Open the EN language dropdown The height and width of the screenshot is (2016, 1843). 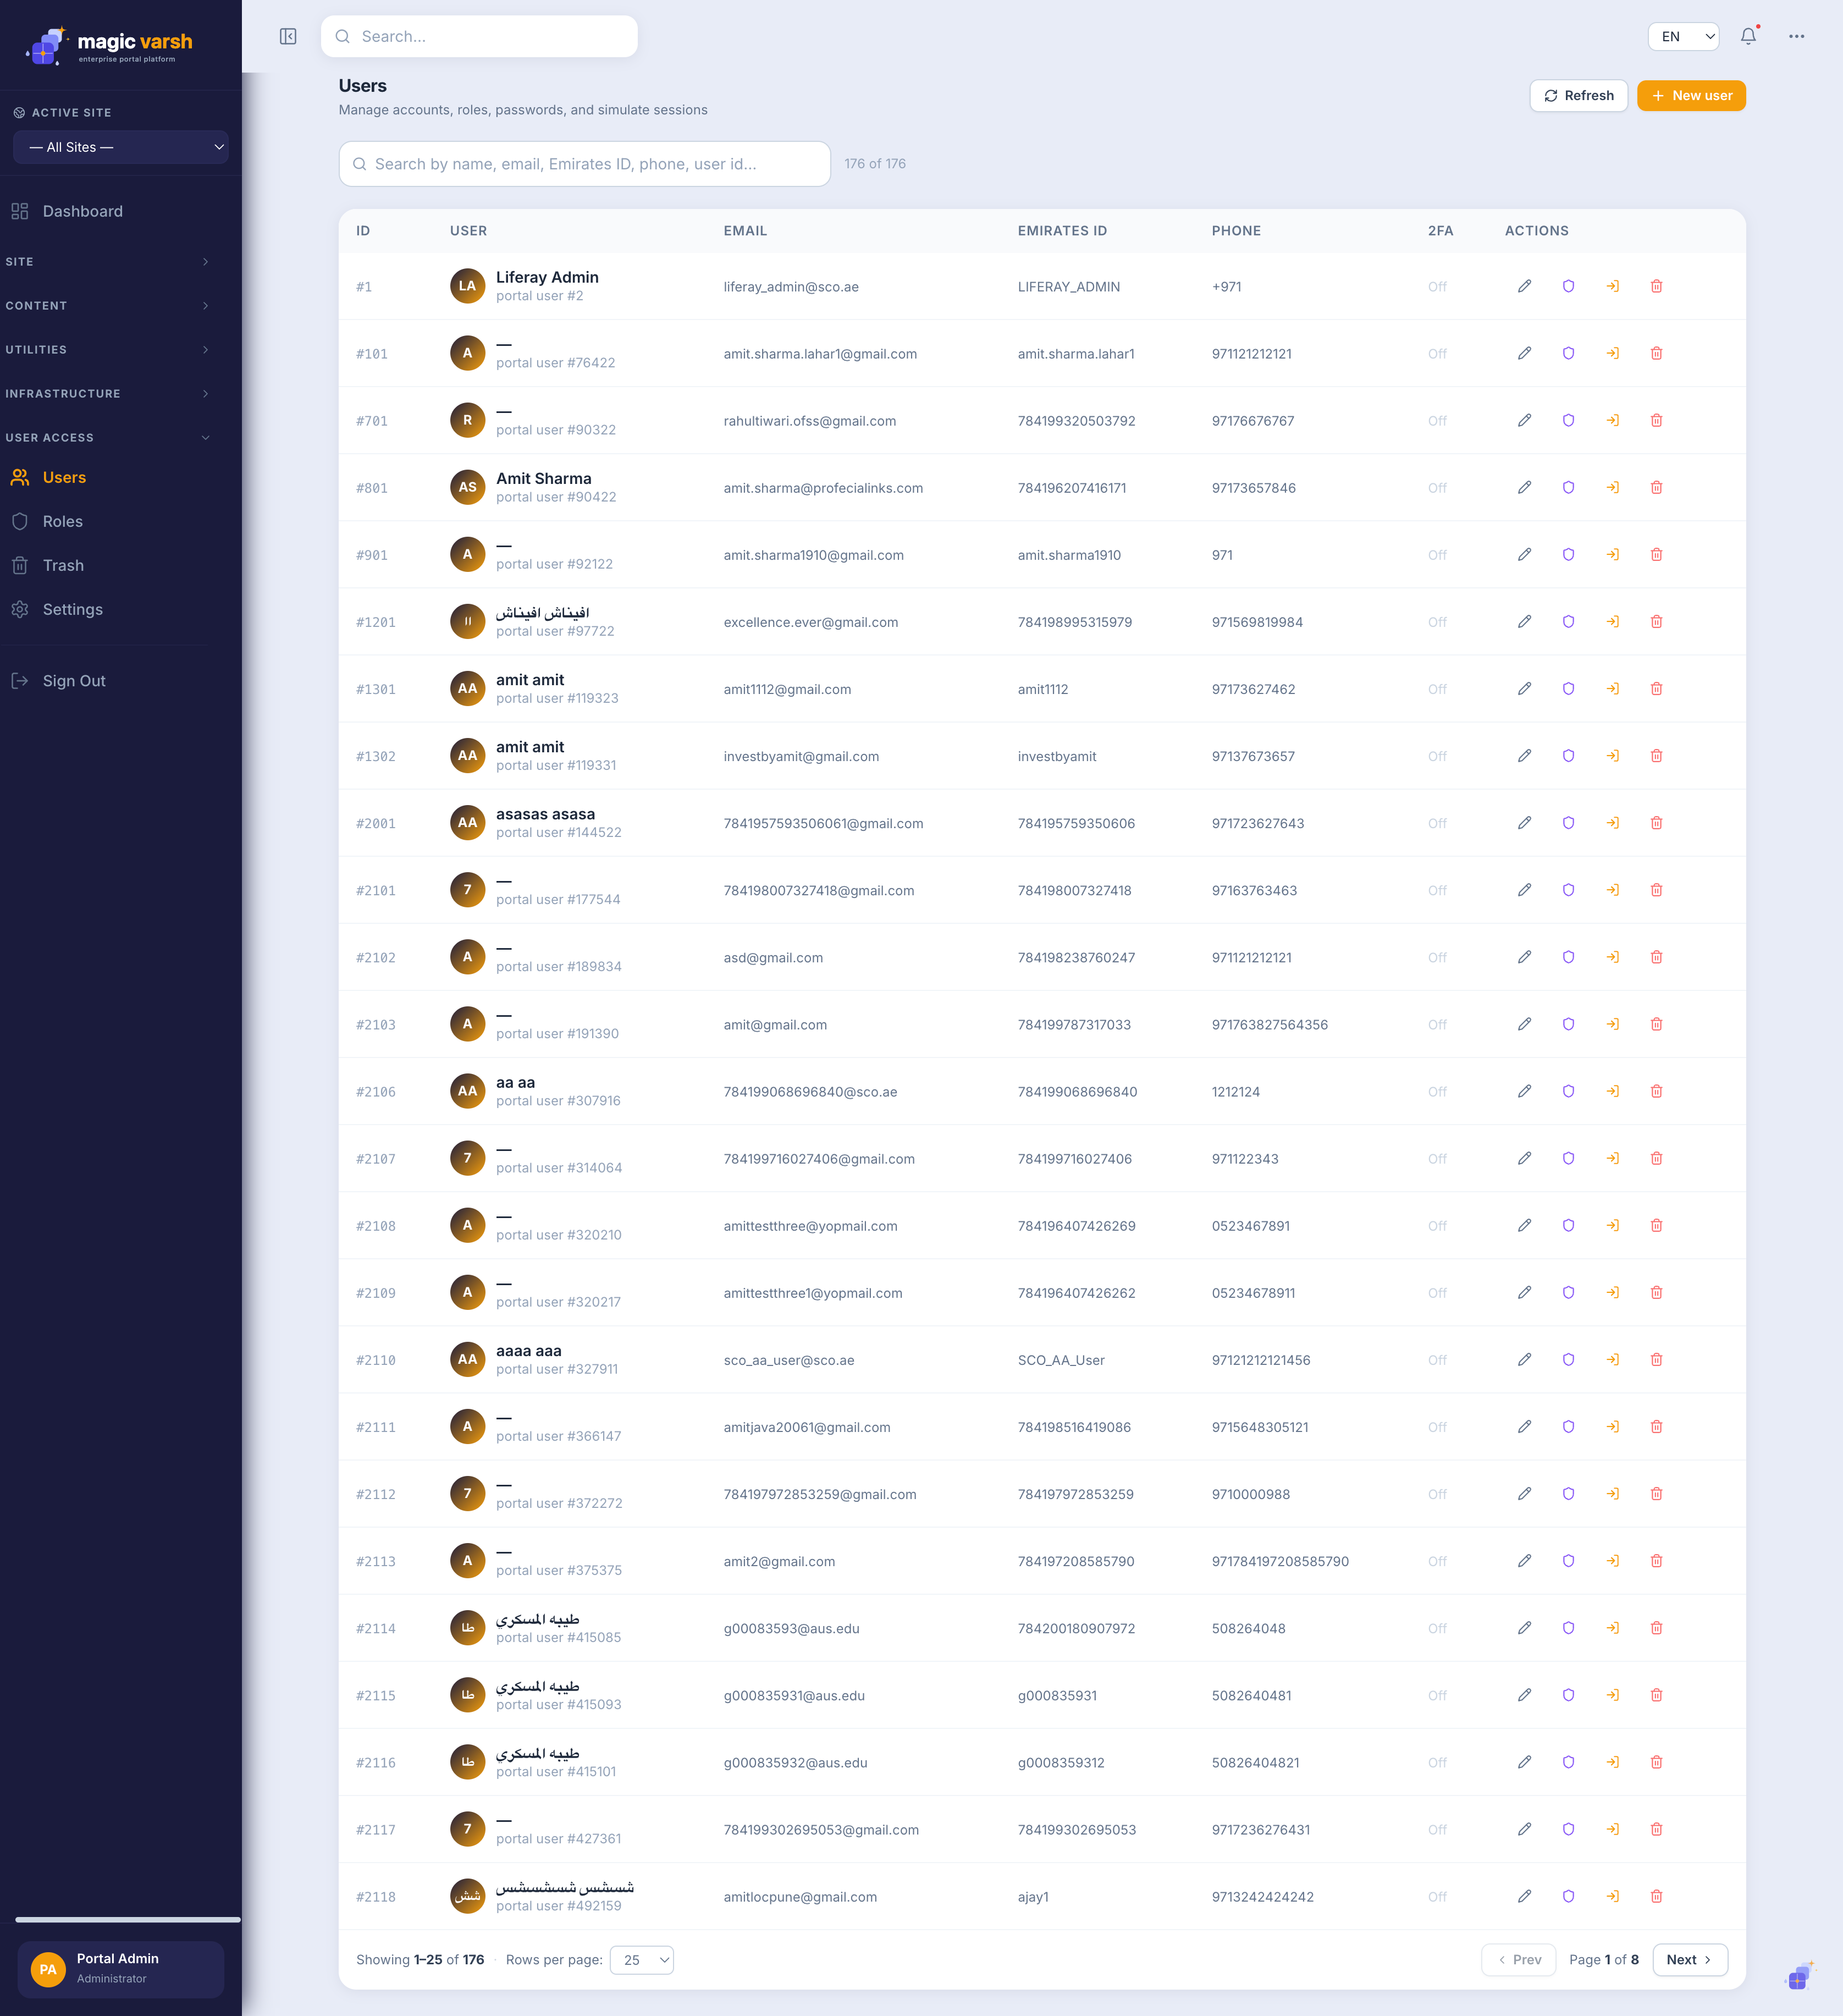[x=1683, y=36]
